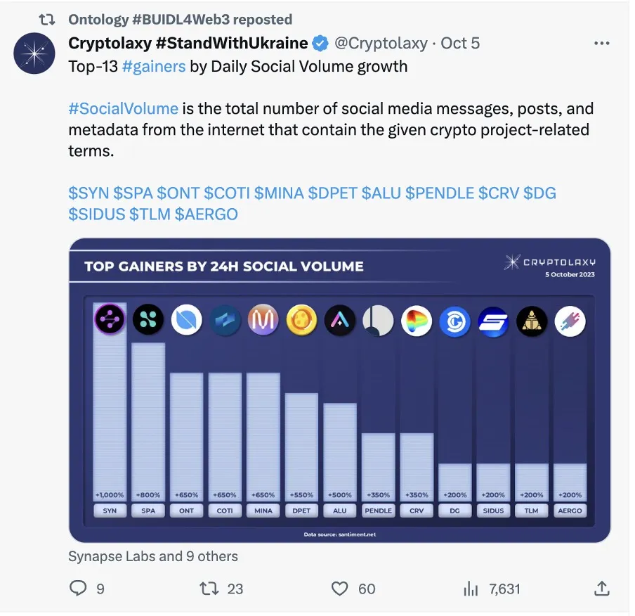This screenshot has width=635, height=616.
Task: Like the tweet with heart icon
Action: pyautogui.click(x=340, y=589)
